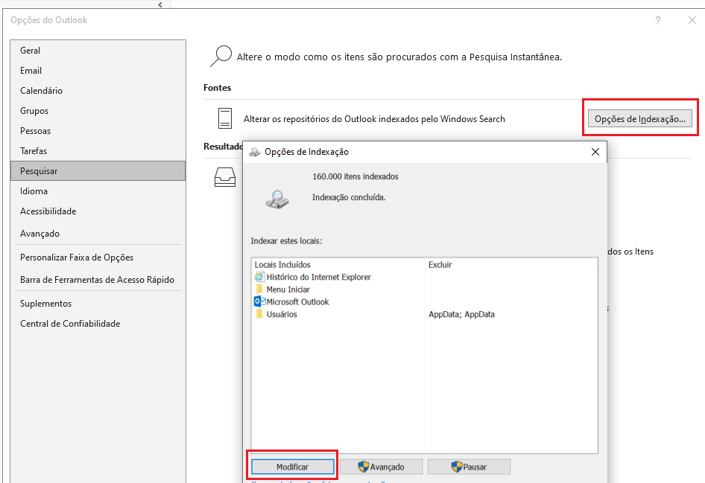The image size is (705, 483).
Task: Select the Histórico do Internet Explorer icon
Action: coord(259,277)
